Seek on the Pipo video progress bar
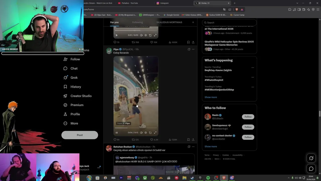The image size is (321, 181). 136,128
